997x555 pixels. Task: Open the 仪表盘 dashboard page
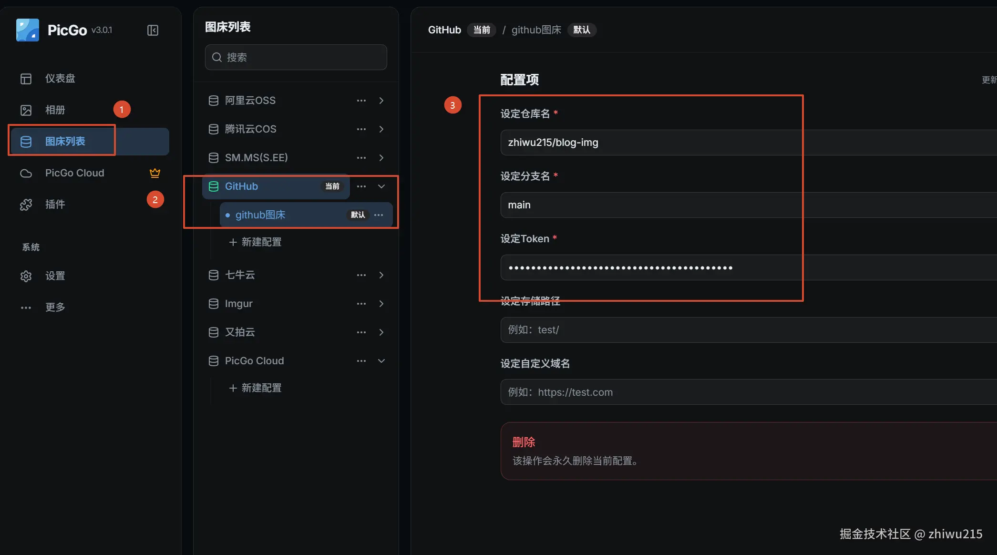pyautogui.click(x=91, y=79)
